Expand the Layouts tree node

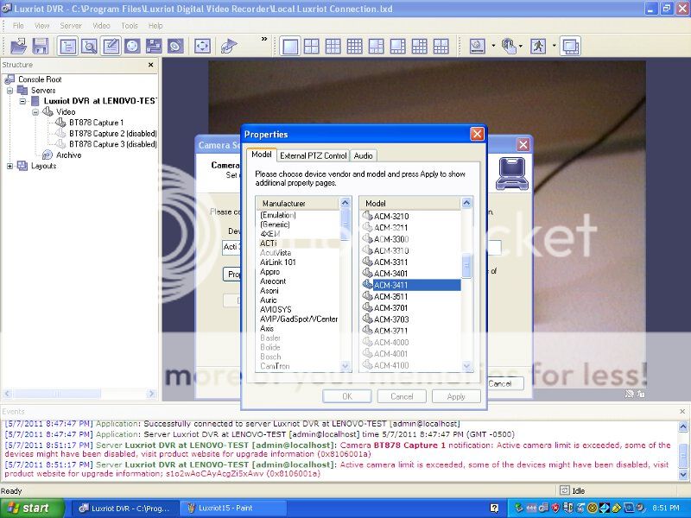point(10,166)
